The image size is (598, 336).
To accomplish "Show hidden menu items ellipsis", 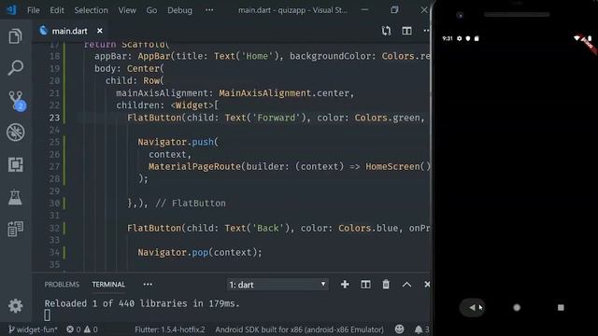I will coord(209,10).
